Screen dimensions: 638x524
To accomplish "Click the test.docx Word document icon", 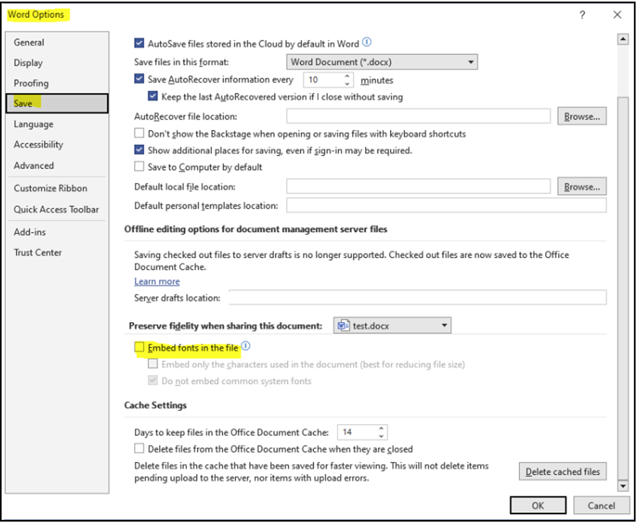I will click(344, 325).
